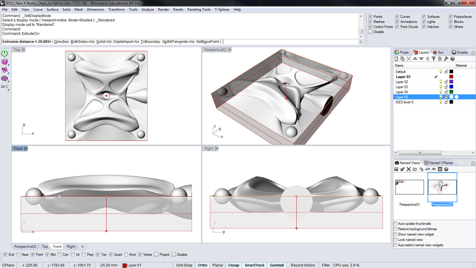Viewport: 476px width, 268px height.
Task: Add a new viewport tab with plus icon
Action: pyautogui.click(x=82, y=247)
